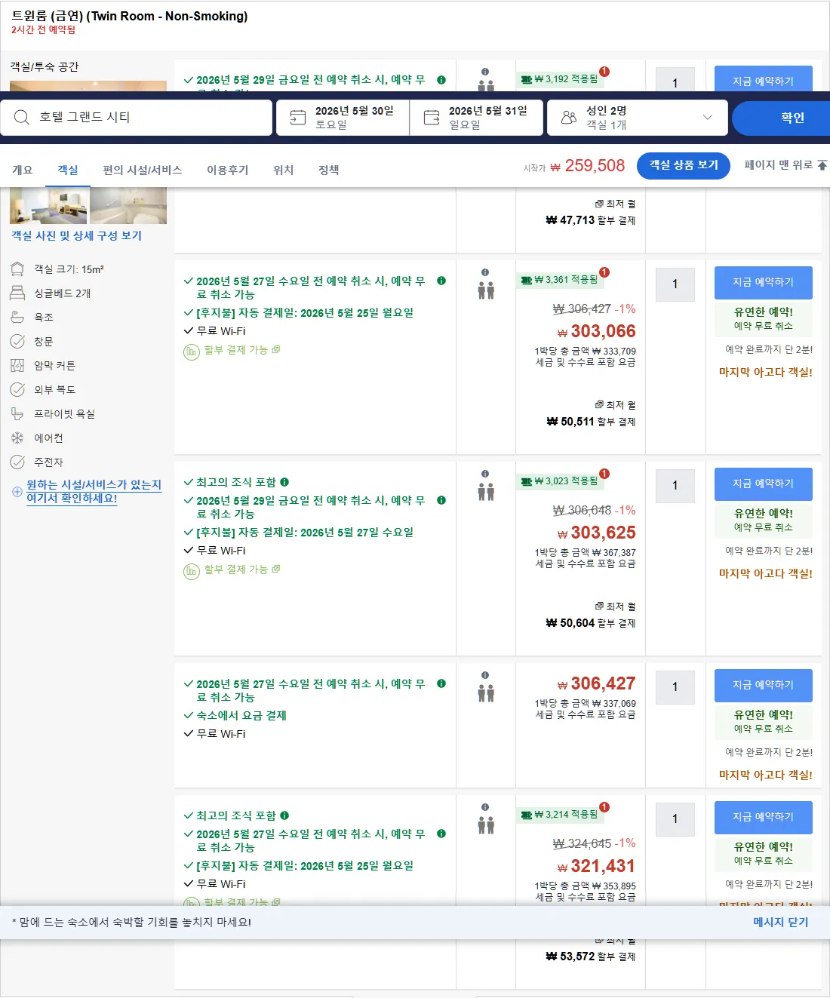Click 메시지 닫기 to dismiss the banner
Image resolution: width=830 pixels, height=998 pixels.
[x=780, y=922]
